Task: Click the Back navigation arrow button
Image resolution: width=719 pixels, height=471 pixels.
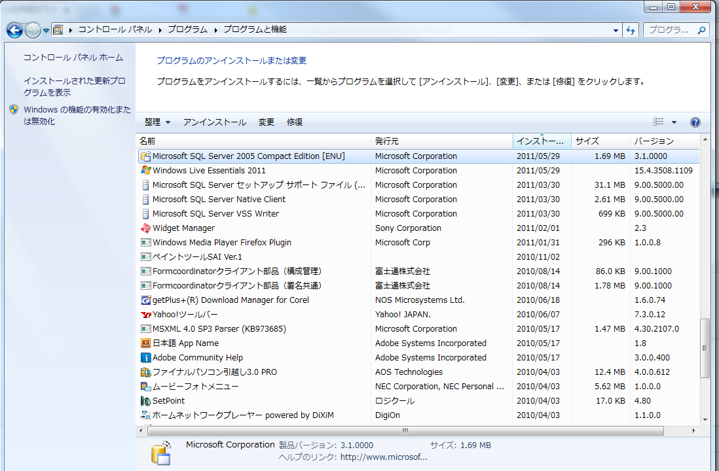Action: pyautogui.click(x=14, y=30)
